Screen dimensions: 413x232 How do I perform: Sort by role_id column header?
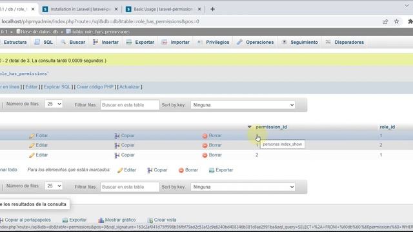pyautogui.click(x=387, y=127)
